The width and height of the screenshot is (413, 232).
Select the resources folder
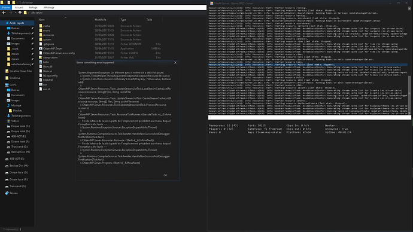[48, 35]
